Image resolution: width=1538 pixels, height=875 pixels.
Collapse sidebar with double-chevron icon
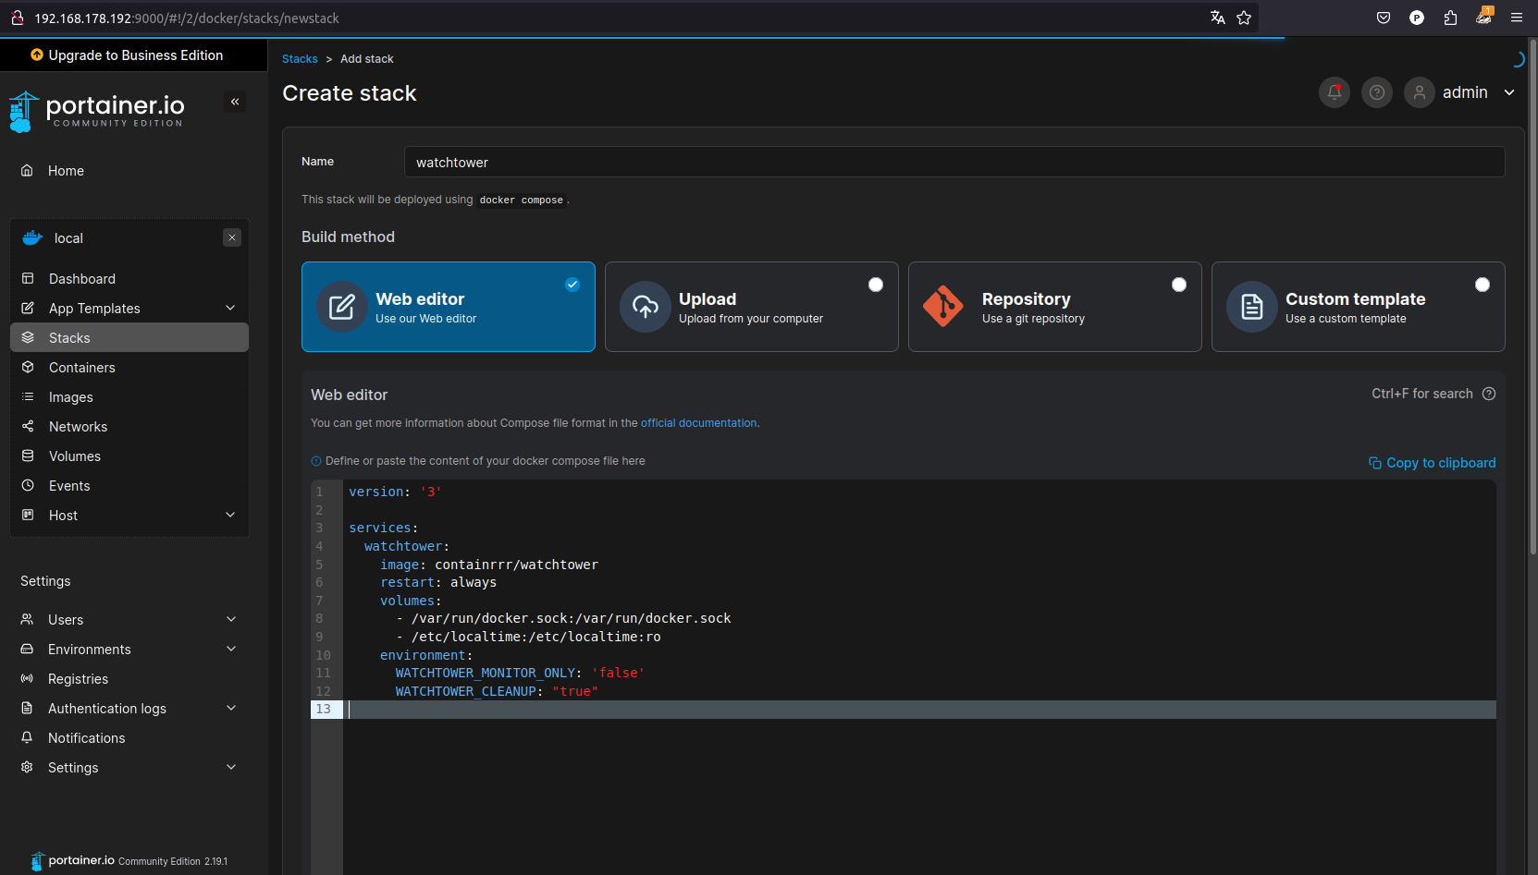click(235, 102)
